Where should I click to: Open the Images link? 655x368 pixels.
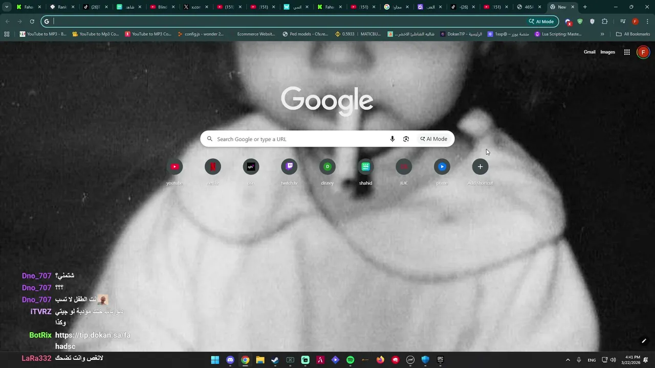607,52
